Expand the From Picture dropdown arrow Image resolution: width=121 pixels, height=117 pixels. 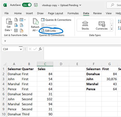tap(25, 20)
